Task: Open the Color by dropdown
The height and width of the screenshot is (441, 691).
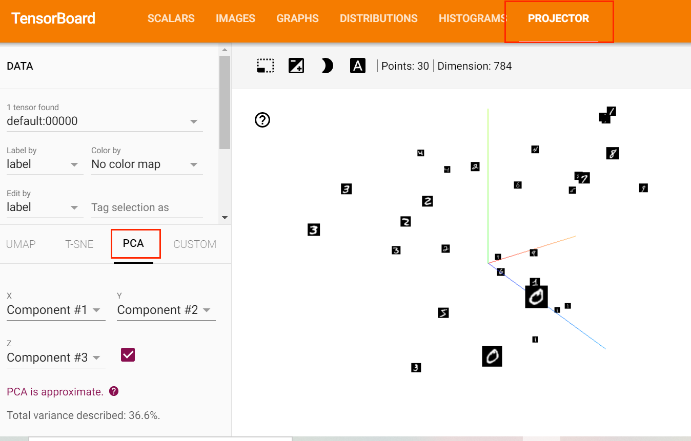Action: pos(147,164)
